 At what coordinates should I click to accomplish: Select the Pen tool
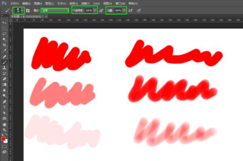[x=4, y=102]
